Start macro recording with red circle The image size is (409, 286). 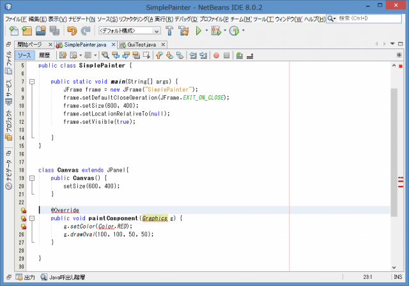point(216,55)
